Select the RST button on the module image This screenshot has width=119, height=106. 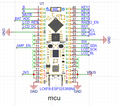pyautogui.click(x=50, y=46)
